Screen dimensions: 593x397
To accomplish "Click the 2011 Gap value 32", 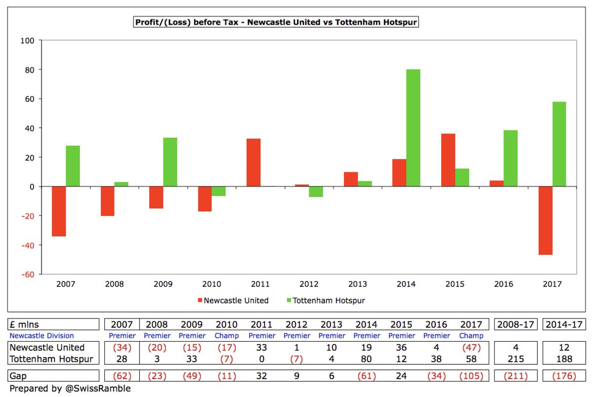I will [261, 376].
